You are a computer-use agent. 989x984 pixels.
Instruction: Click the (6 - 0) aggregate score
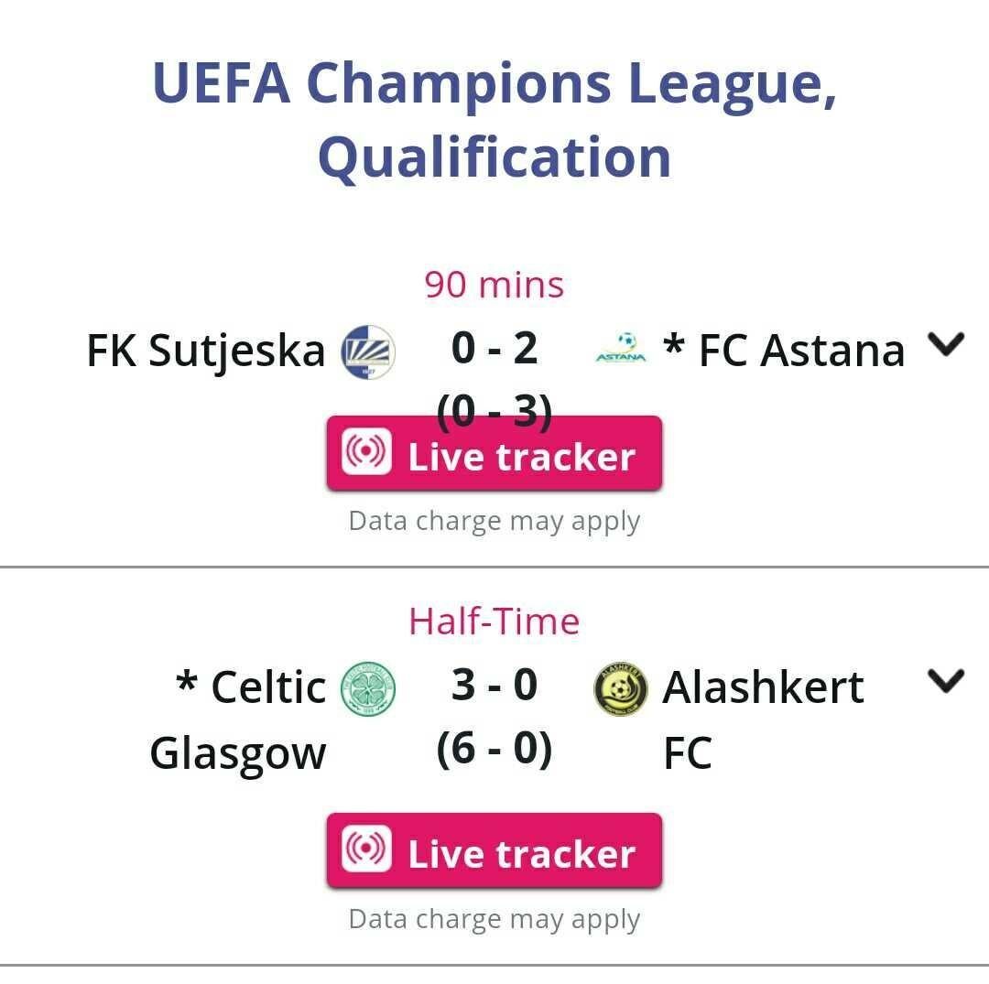click(x=494, y=750)
